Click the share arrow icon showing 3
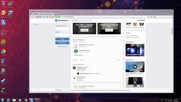181x102 pixels. 81,60
